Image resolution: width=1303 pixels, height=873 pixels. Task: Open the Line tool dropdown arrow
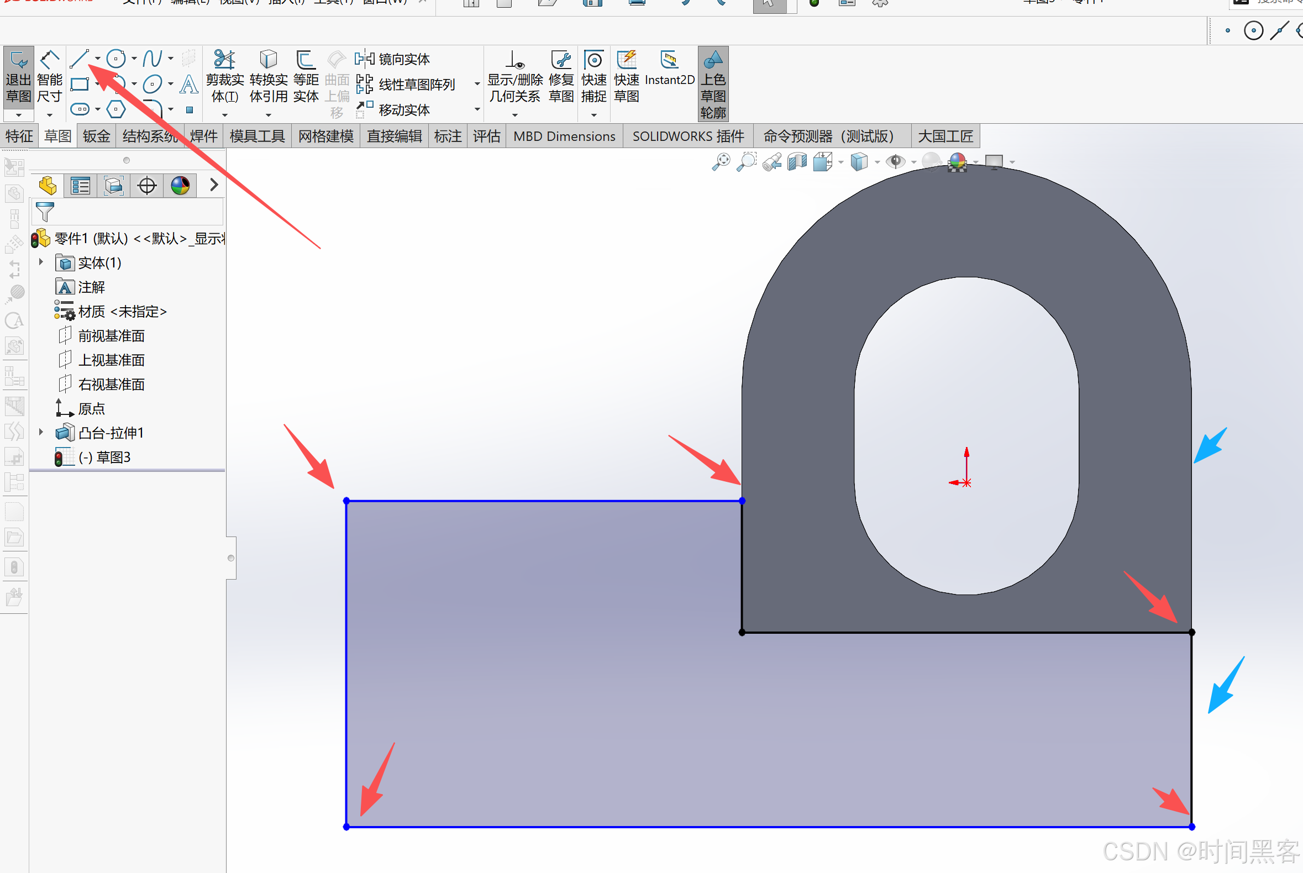(x=98, y=58)
